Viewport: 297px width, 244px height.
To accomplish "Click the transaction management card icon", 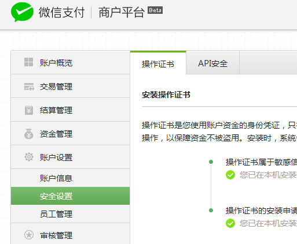I will coord(29,87).
